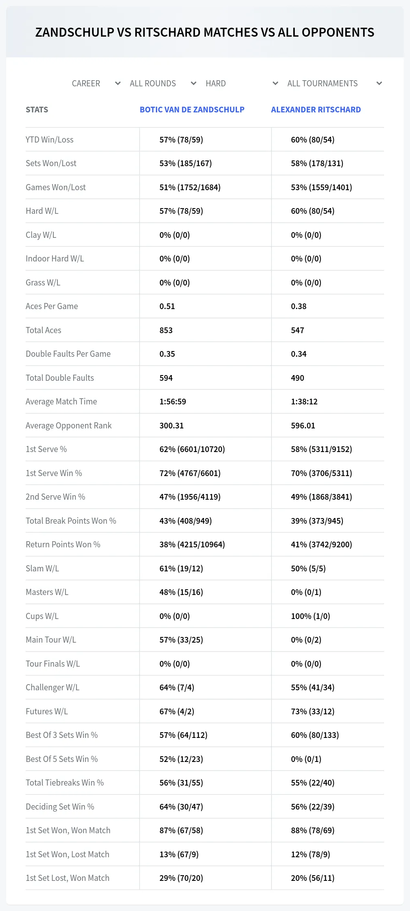
Task: Open Botic Van De Zandschulp player link
Action: (192, 110)
